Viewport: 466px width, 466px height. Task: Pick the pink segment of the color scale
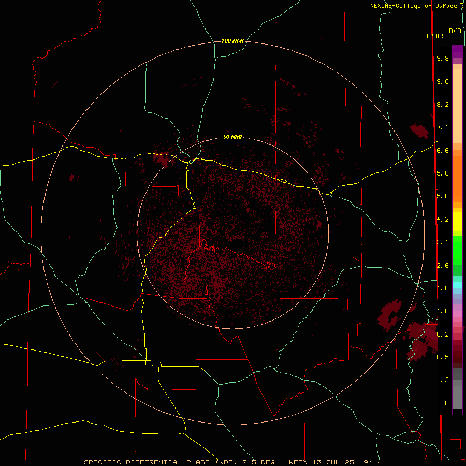457,314
